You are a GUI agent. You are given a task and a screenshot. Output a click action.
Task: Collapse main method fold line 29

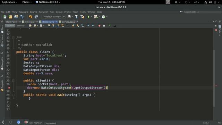point(13,95)
